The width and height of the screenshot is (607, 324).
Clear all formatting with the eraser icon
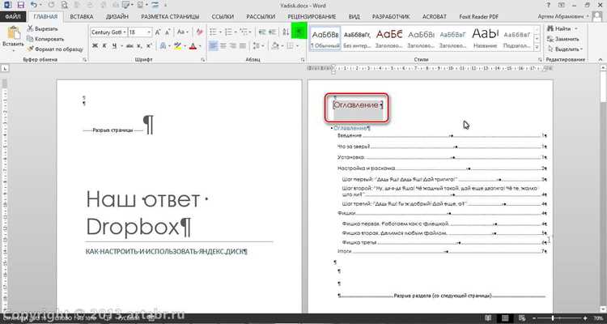pos(199,32)
